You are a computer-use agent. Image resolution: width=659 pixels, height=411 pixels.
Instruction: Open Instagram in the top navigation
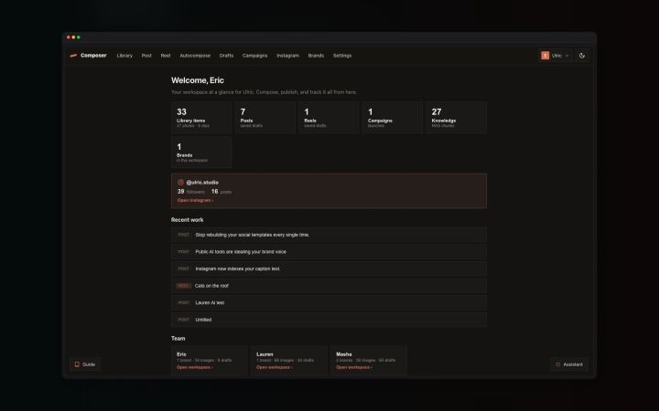click(x=287, y=56)
